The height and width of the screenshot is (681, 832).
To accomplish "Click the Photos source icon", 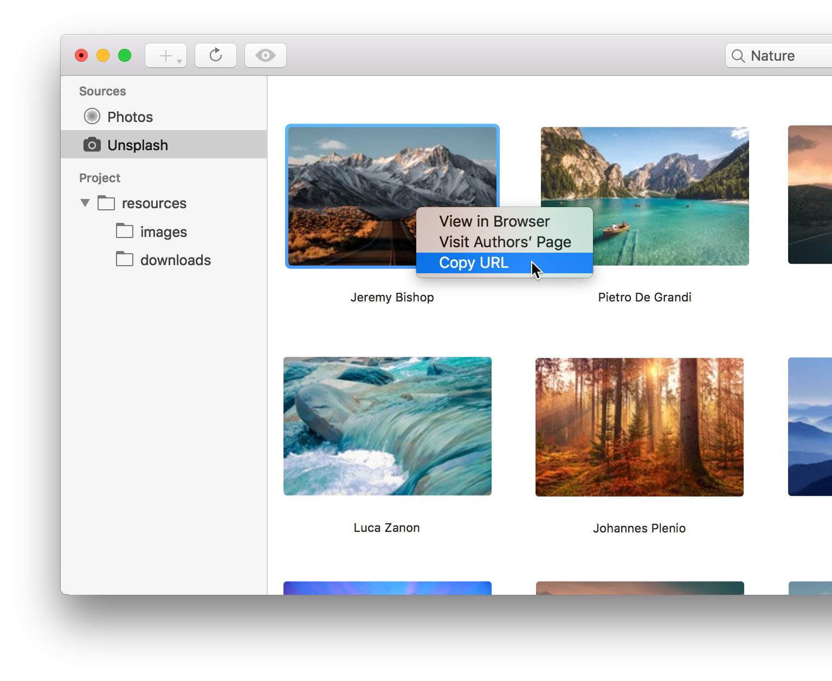I will click(x=92, y=117).
